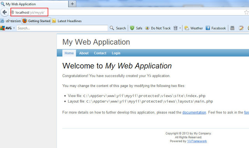
Task: Follow the documentation link
Action: click(194, 113)
